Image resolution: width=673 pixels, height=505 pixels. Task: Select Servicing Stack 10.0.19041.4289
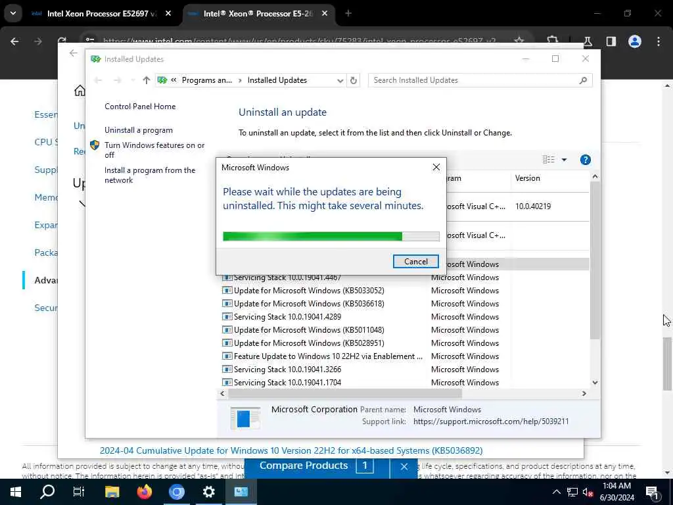(x=287, y=317)
